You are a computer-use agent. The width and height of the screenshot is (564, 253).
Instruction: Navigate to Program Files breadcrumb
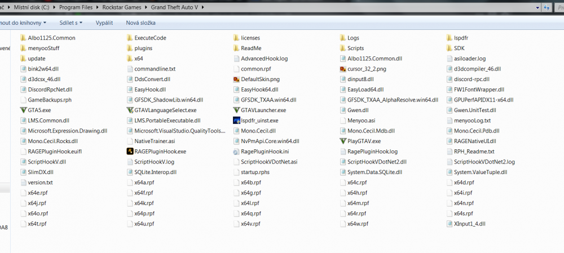(76, 7)
